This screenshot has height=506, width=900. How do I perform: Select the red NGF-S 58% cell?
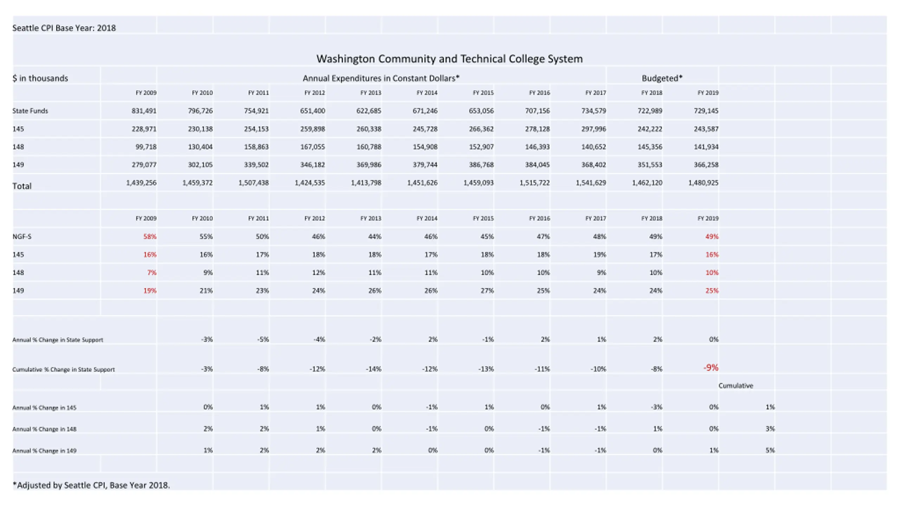coord(149,236)
